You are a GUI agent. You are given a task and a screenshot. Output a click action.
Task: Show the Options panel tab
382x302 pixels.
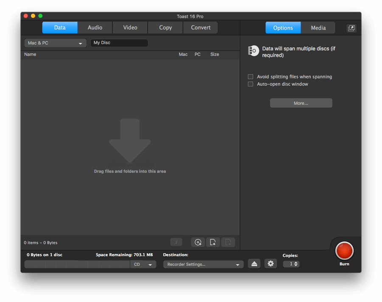click(283, 28)
